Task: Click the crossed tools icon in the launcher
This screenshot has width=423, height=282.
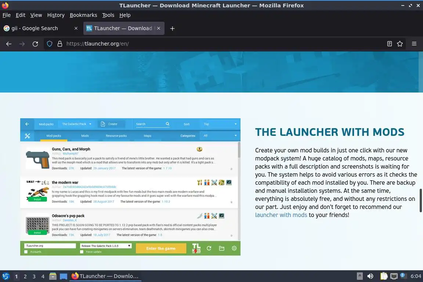Action: click(28, 136)
